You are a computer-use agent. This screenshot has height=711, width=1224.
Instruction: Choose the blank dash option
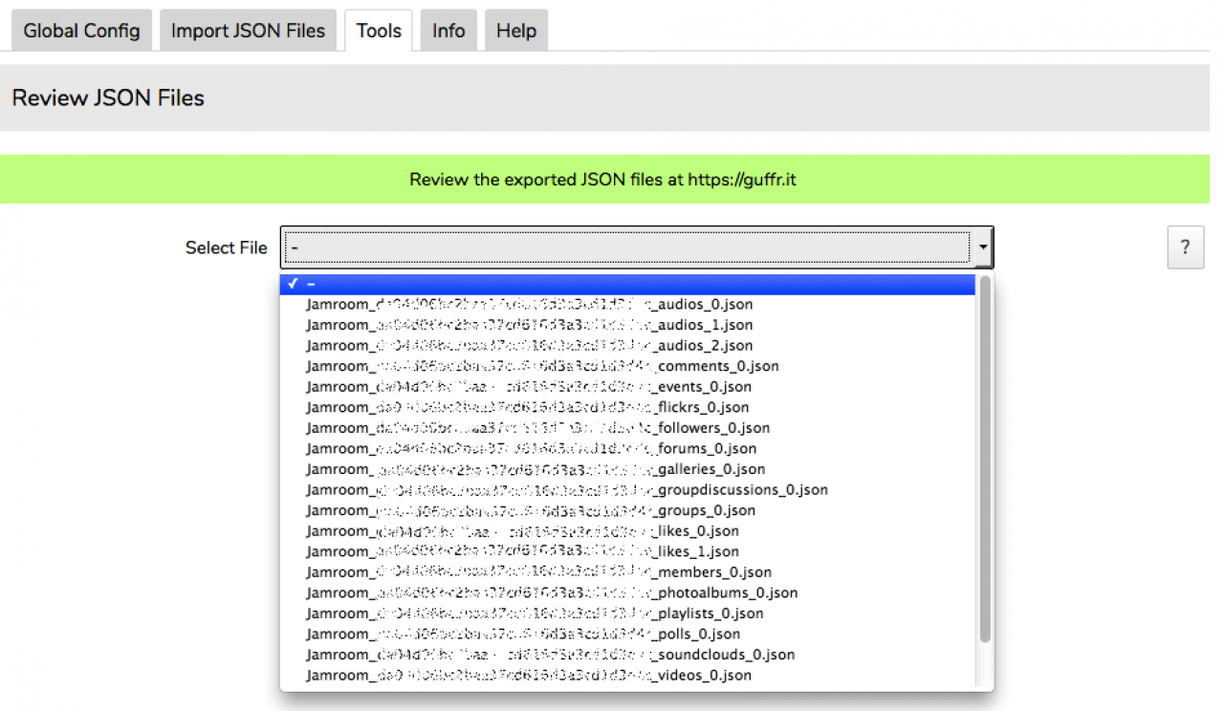pyautogui.click(x=626, y=284)
